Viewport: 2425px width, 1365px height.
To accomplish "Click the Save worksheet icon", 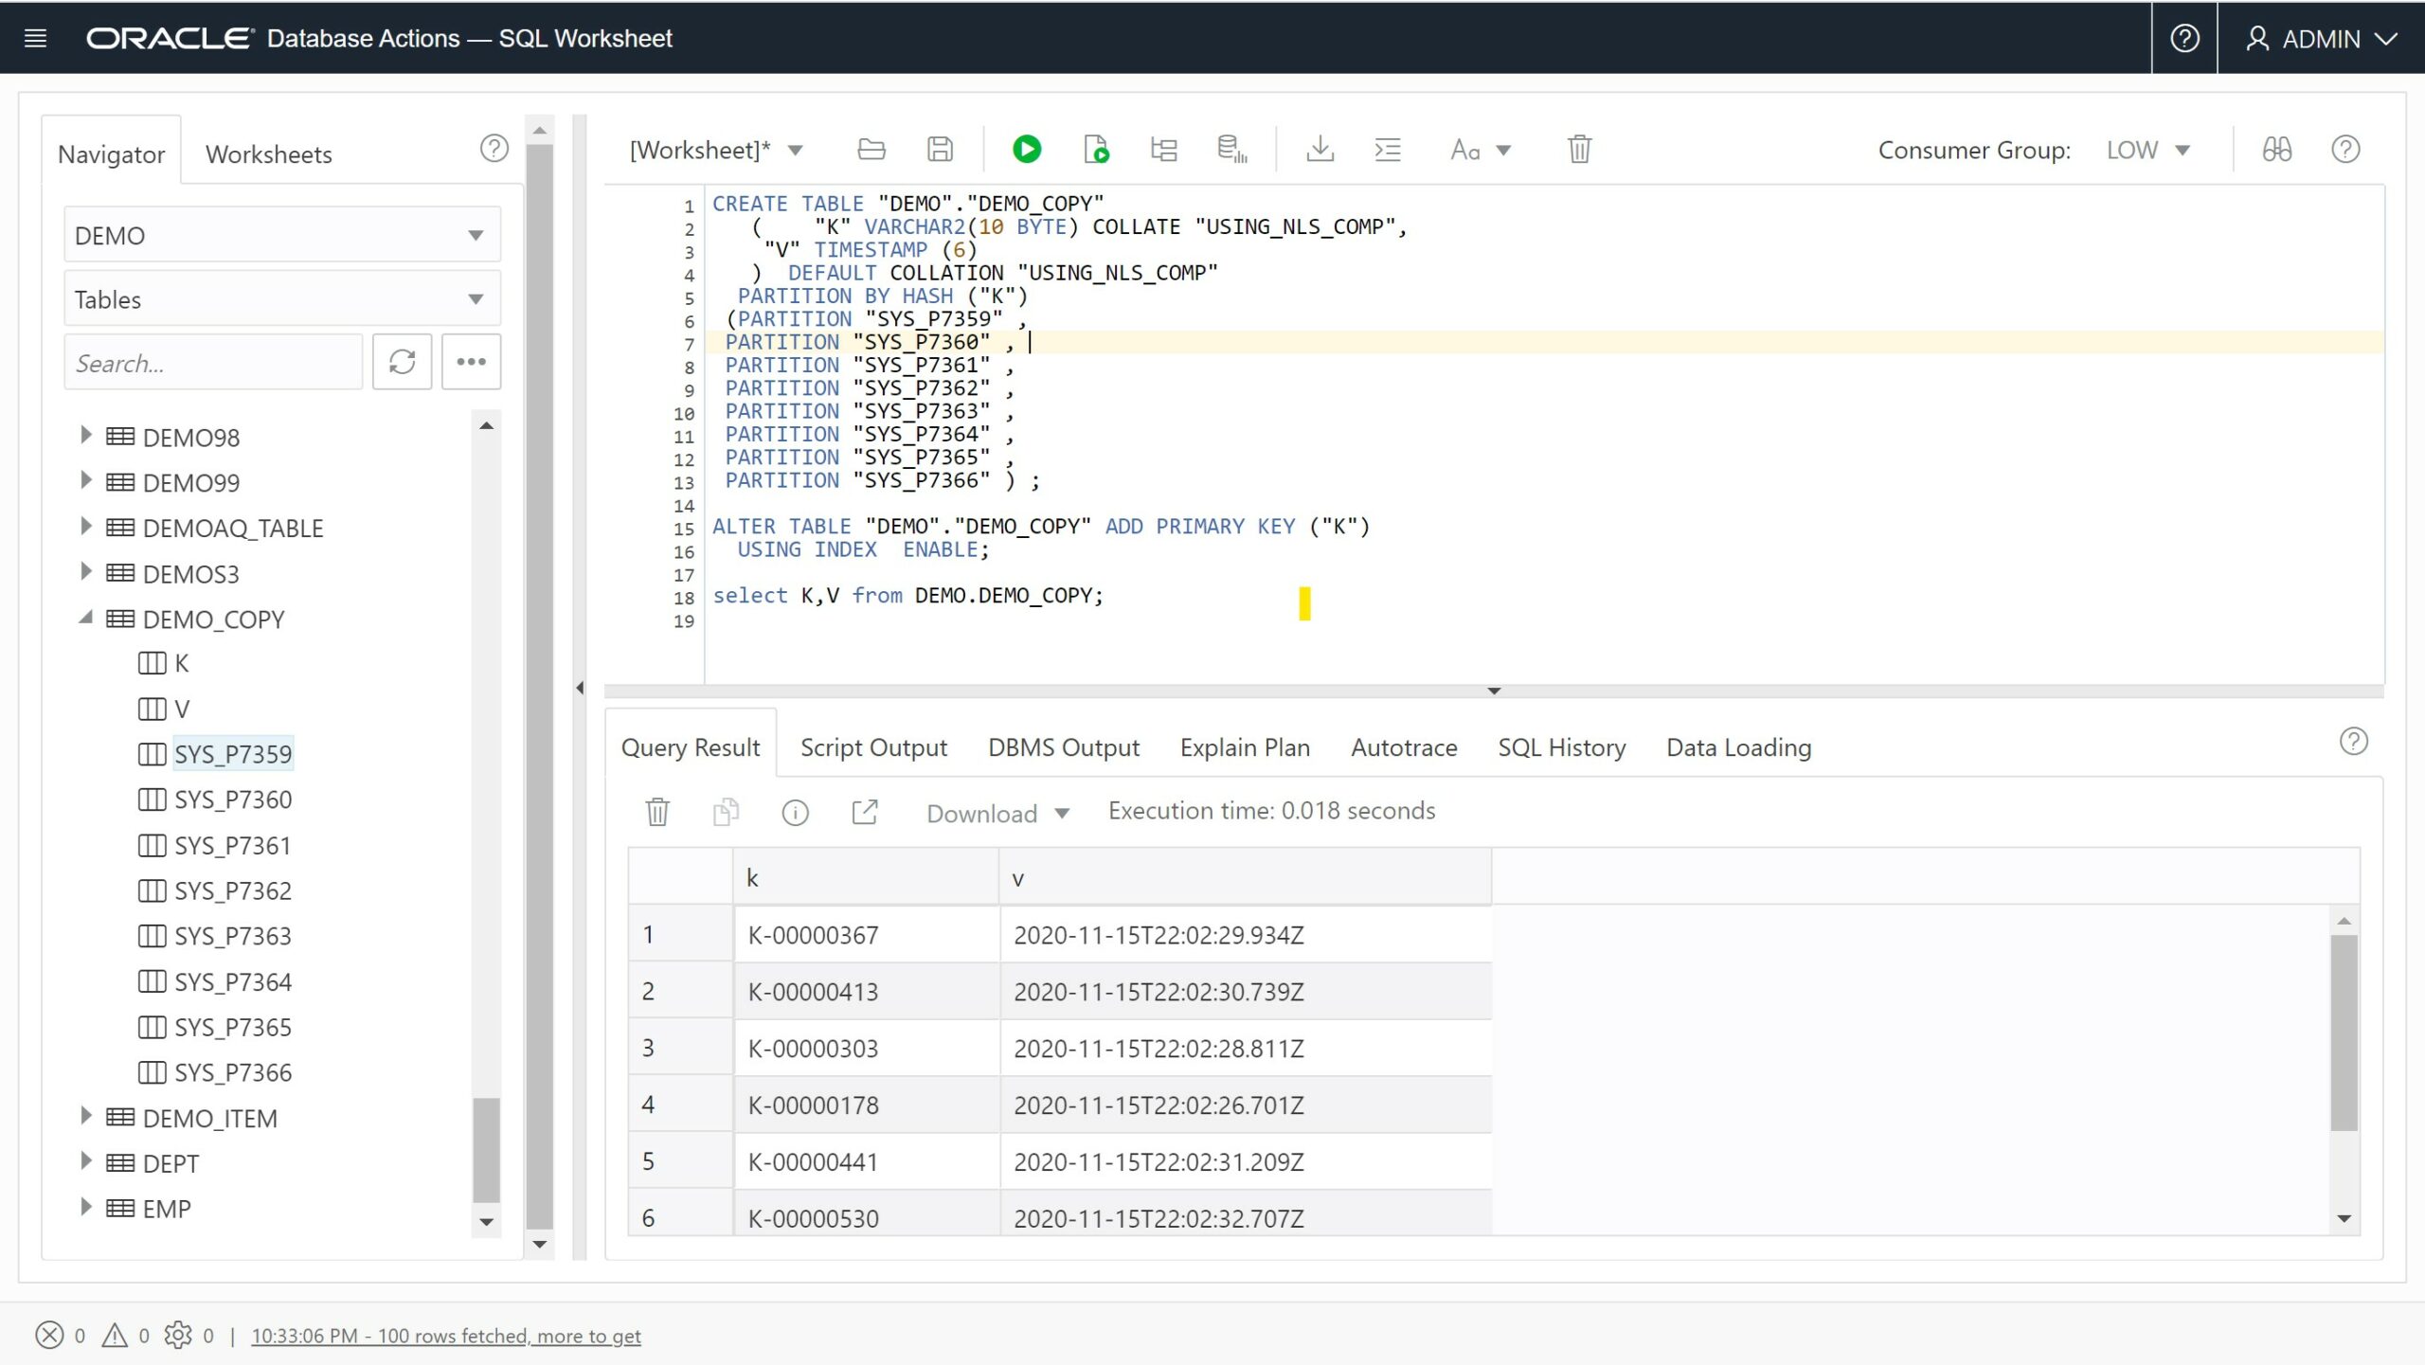I will tap(939, 150).
